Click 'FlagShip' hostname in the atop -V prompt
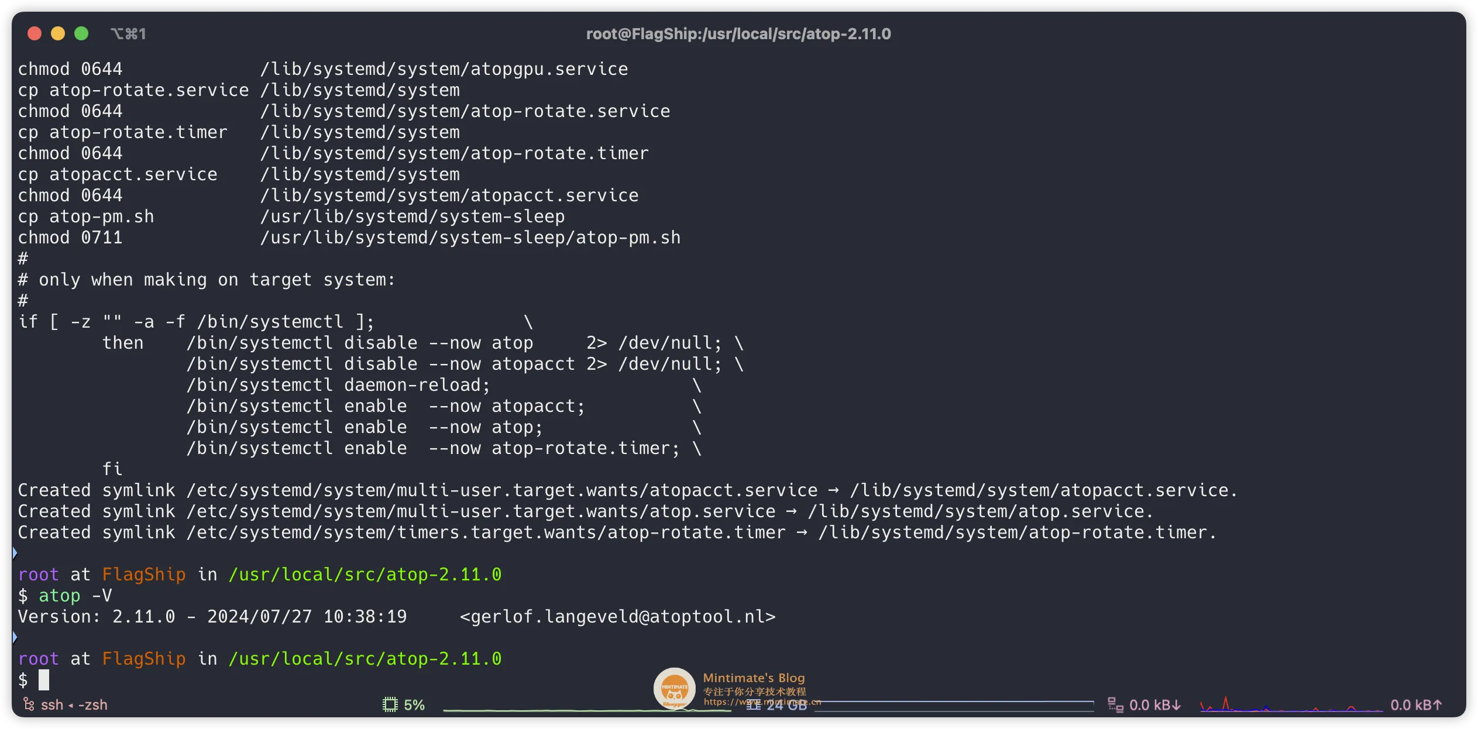Viewport: 1478px width, 729px height. coord(143,575)
